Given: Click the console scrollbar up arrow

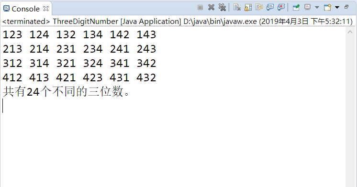Looking at the screenshot, I should pyautogui.click(x=350, y=33).
